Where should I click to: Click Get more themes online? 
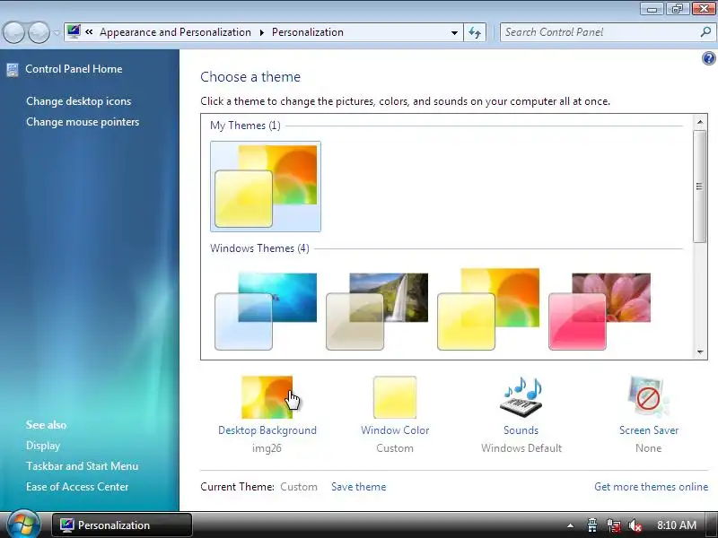point(652,487)
